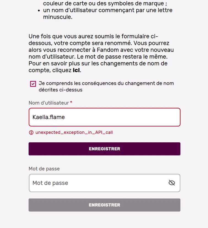Click the red required asterisk
The image size is (208, 228).
[71, 103]
